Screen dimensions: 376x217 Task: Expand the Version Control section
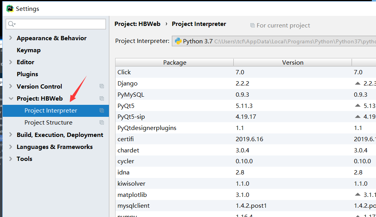pos(10,86)
